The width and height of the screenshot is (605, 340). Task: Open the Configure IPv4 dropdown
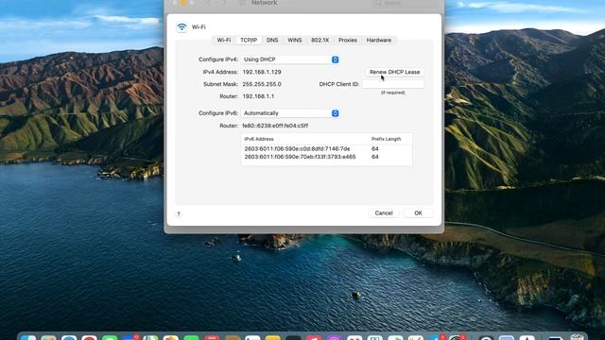(x=290, y=59)
